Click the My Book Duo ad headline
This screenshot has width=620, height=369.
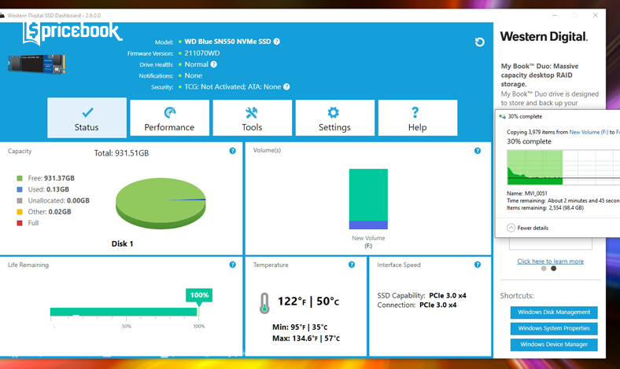pyautogui.click(x=540, y=75)
